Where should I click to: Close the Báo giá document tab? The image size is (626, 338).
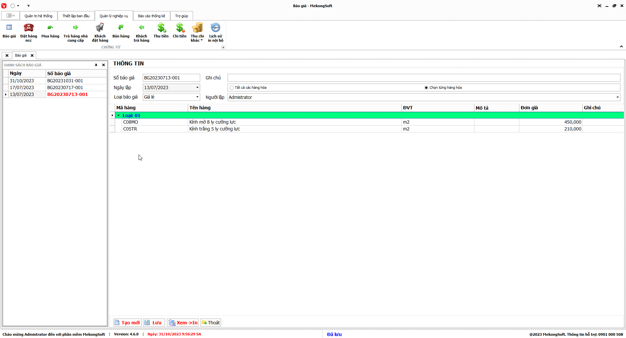(x=32, y=56)
